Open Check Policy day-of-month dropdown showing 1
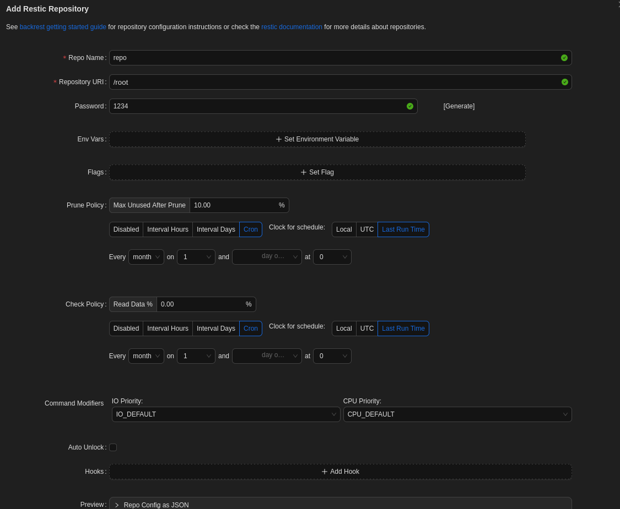The height and width of the screenshot is (509, 620). tap(196, 356)
